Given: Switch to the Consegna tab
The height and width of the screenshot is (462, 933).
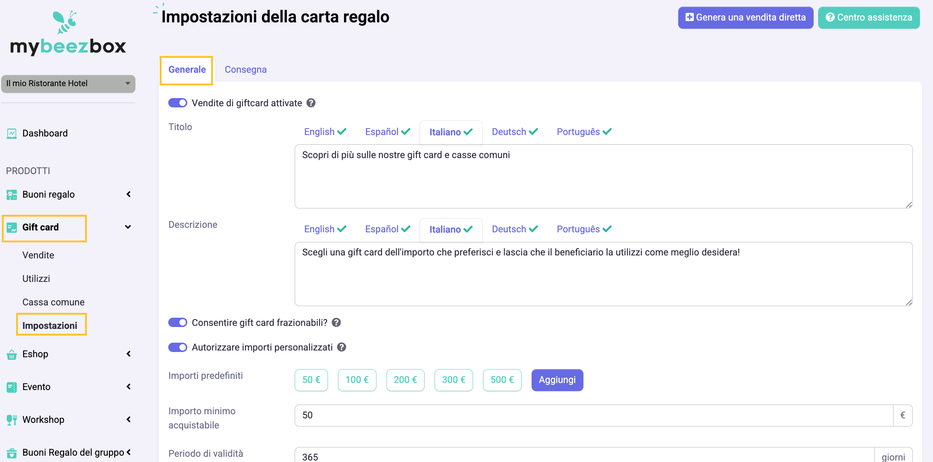Looking at the screenshot, I should click(x=245, y=70).
